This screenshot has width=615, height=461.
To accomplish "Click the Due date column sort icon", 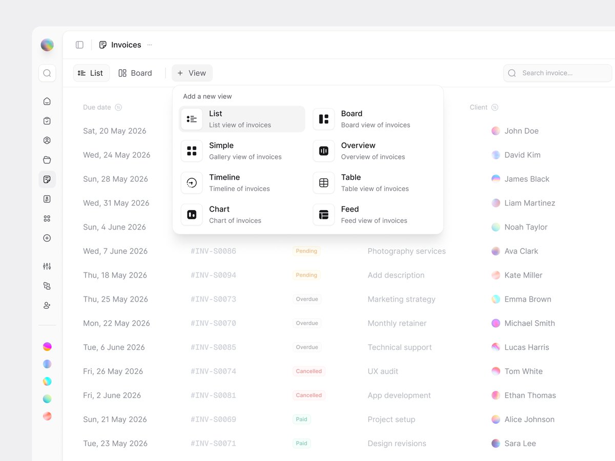I will pyautogui.click(x=118, y=108).
